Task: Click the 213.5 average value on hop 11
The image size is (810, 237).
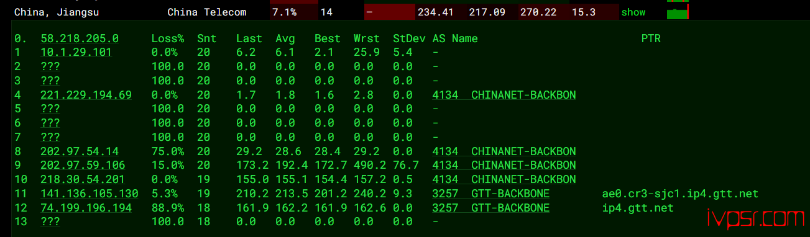Action: click(x=292, y=194)
